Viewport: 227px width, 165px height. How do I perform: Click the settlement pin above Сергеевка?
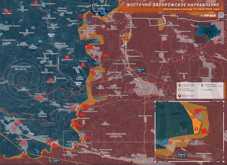[22, 7]
